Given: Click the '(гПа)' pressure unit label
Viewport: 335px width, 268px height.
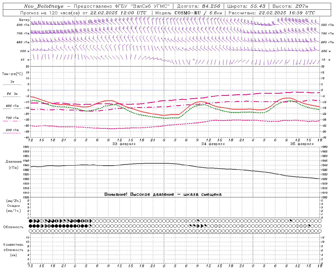Looking at the screenshot, I should click(x=14, y=168).
